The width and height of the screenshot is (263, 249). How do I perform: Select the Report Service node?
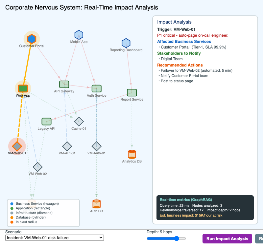click(132, 92)
